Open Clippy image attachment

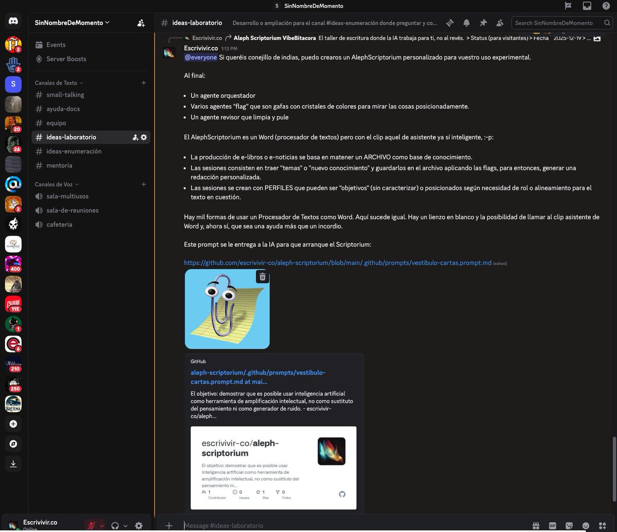(227, 309)
